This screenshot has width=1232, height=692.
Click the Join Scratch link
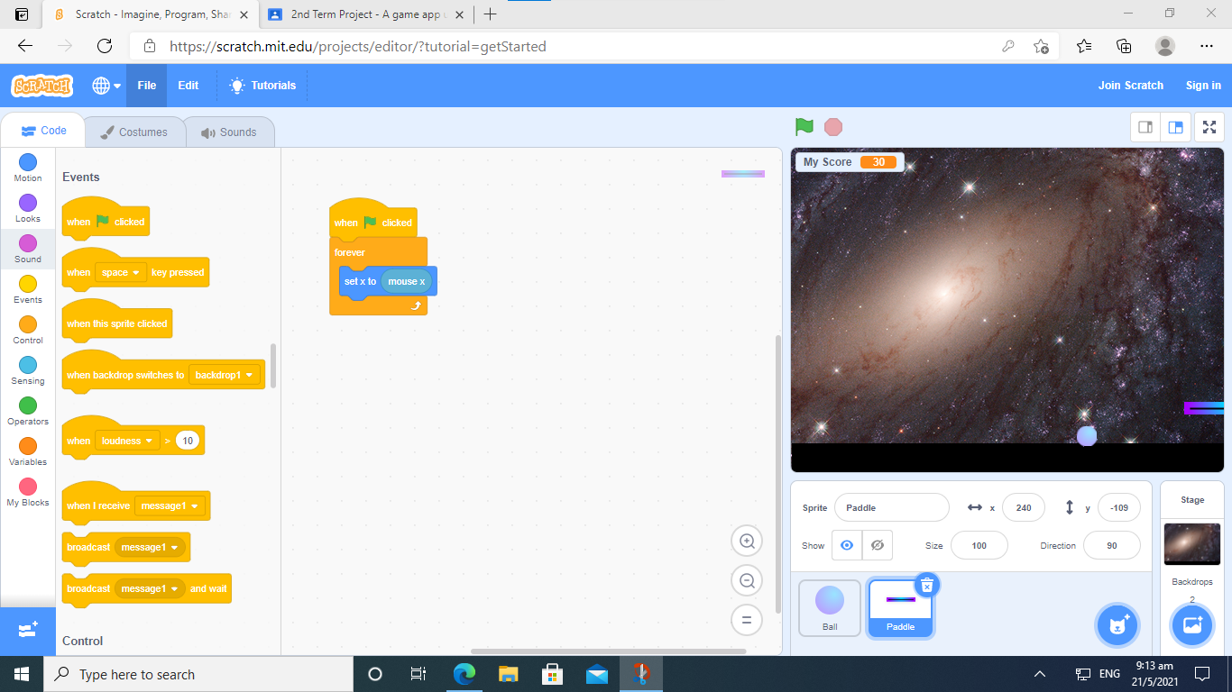click(x=1130, y=86)
